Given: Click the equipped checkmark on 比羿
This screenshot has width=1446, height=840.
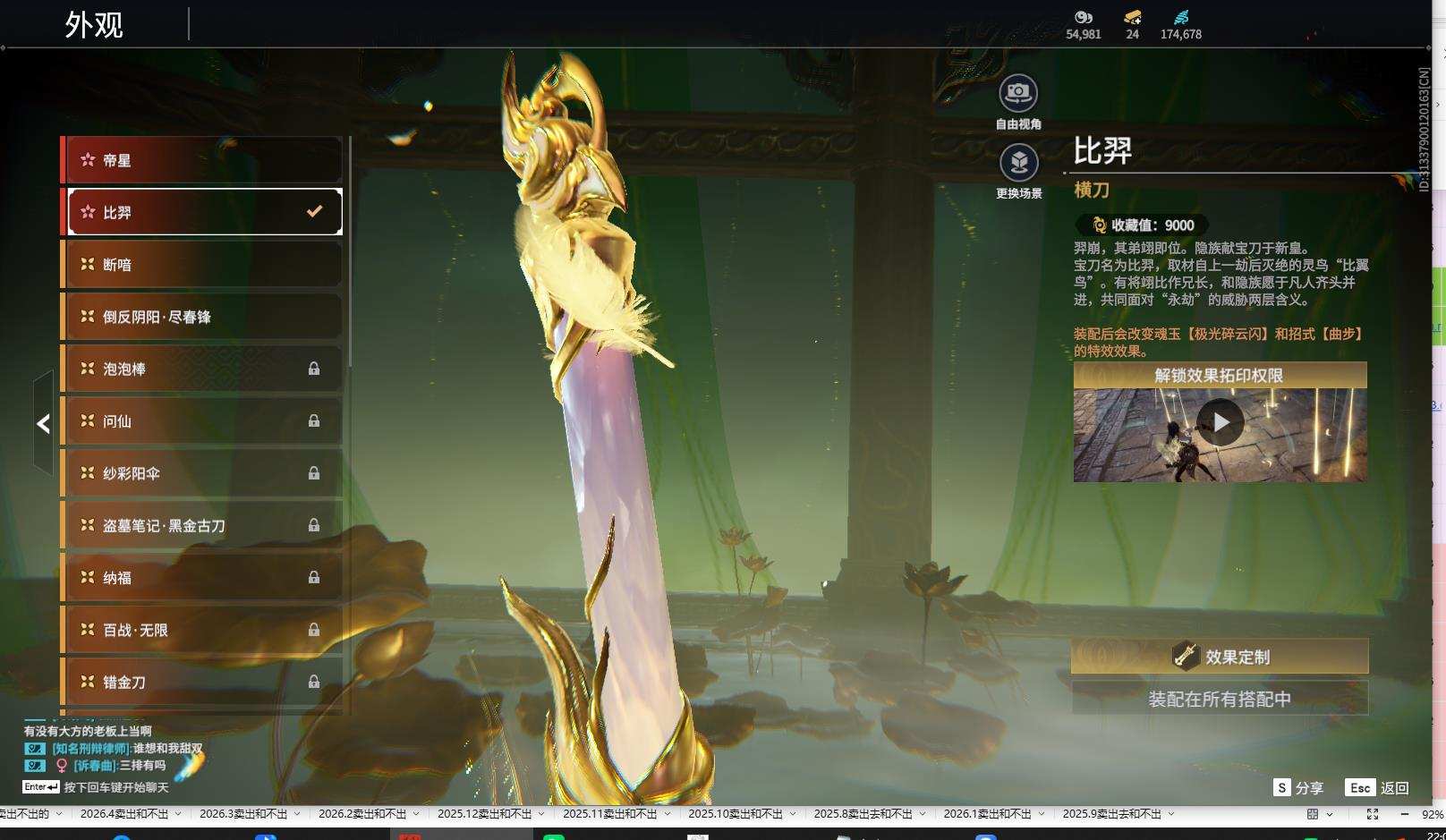Looking at the screenshot, I should (314, 212).
